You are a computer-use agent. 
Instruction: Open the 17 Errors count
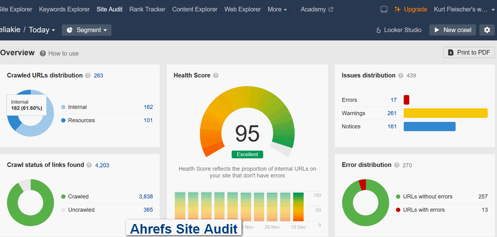394,100
